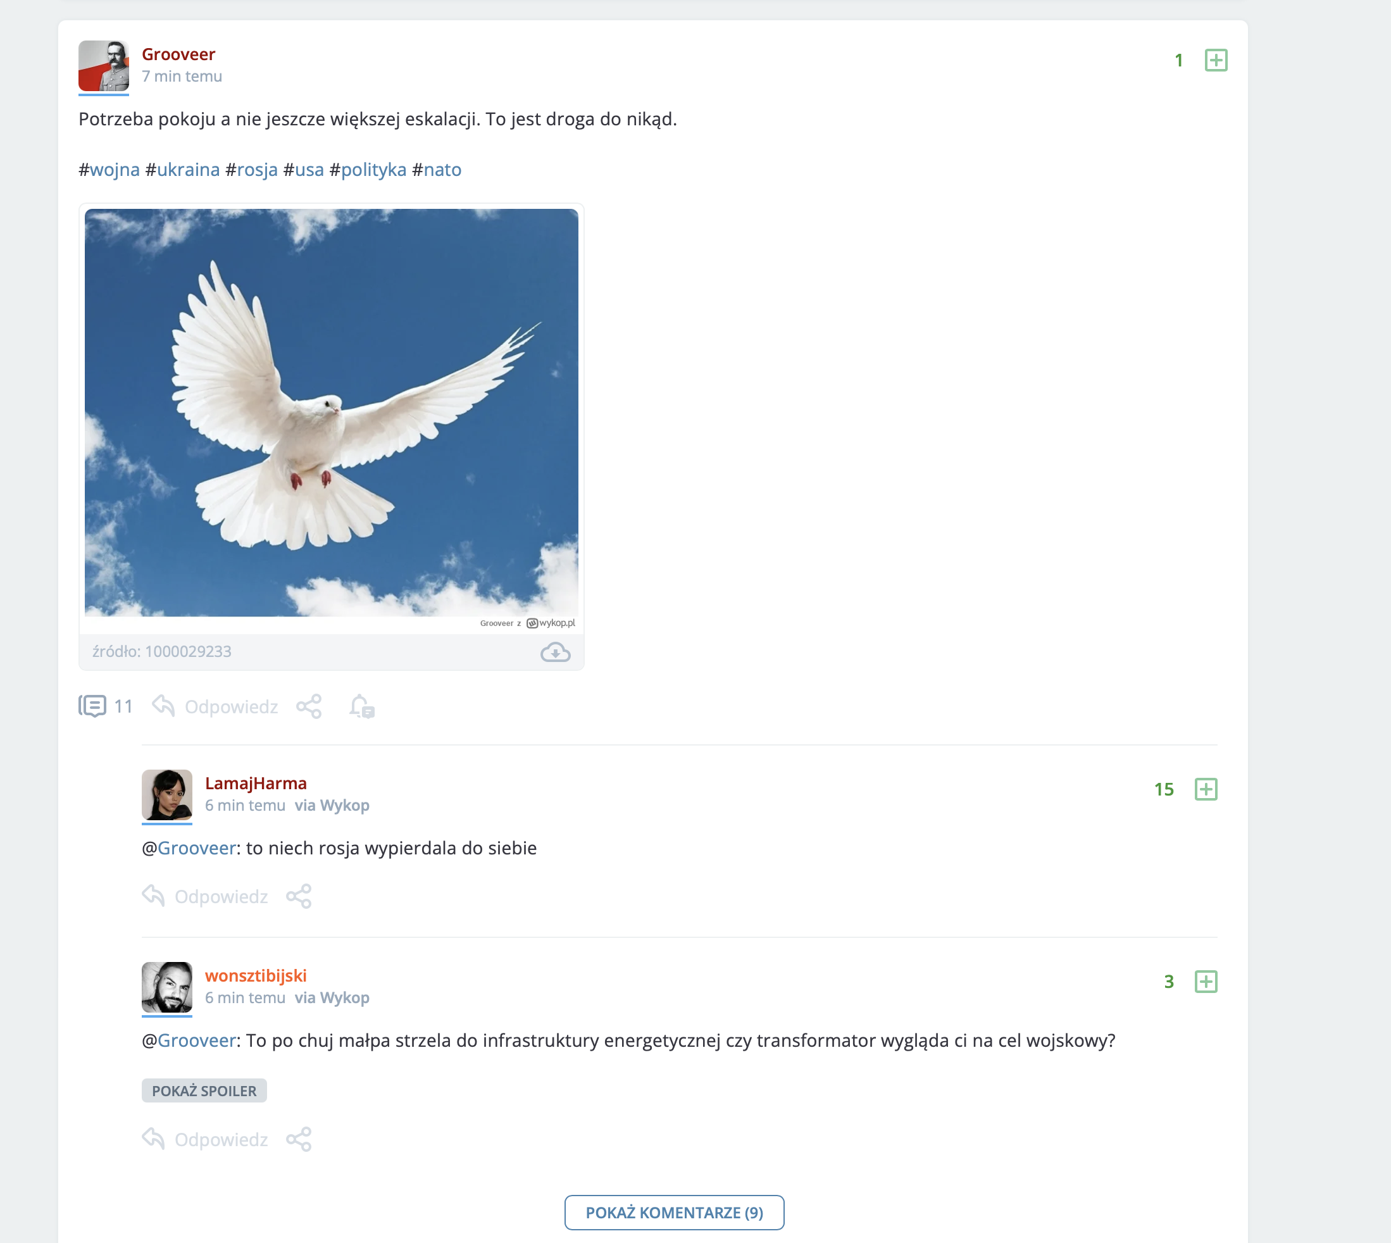The image size is (1391, 1243).
Task: Click the download cloud icon under the image
Action: 555,653
